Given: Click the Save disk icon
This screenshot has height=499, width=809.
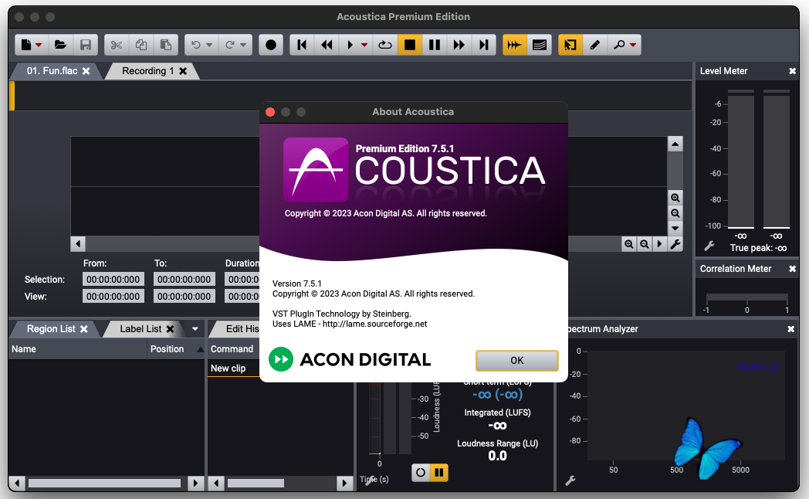Looking at the screenshot, I should click(86, 45).
